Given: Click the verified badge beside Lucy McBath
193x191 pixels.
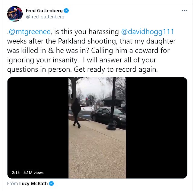Looking at the screenshot, I should click(x=52, y=183).
